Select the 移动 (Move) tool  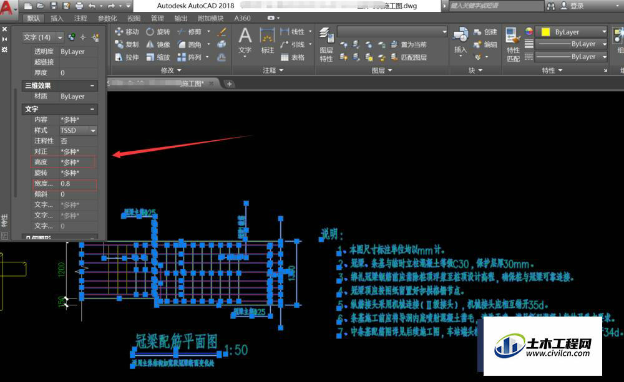127,32
